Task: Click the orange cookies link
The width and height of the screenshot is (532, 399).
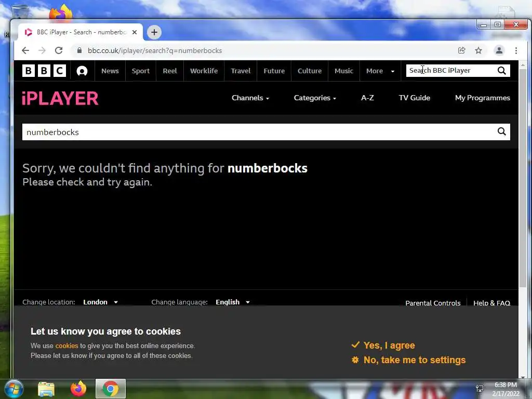Action: pos(67,345)
